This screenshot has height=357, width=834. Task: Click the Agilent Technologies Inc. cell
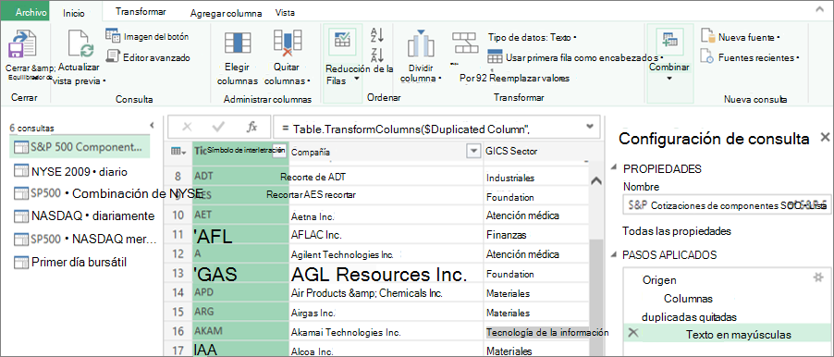pyautogui.click(x=386, y=254)
